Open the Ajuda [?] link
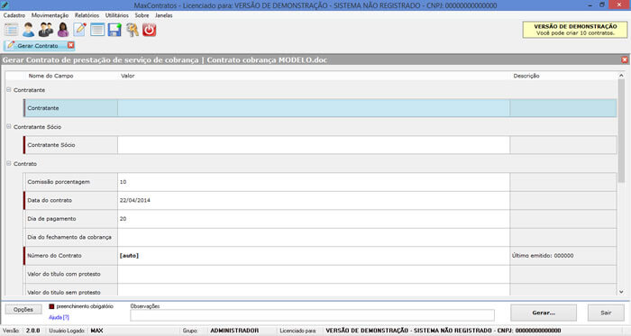The width and height of the screenshot is (631, 336). [59, 317]
